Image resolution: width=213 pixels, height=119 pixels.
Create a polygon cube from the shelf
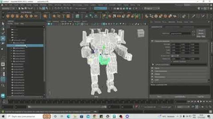click(13, 16)
